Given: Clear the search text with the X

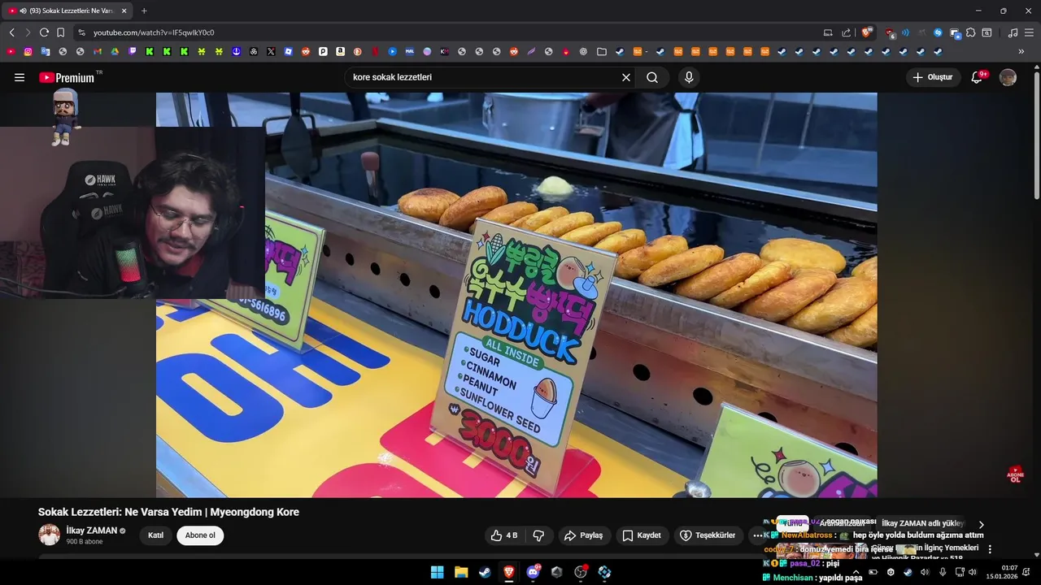Looking at the screenshot, I should (x=626, y=77).
